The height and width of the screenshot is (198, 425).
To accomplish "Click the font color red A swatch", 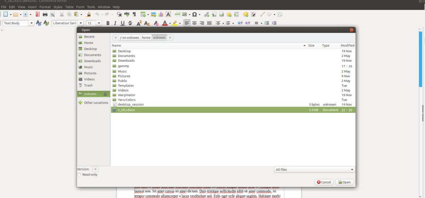I will (164, 23).
